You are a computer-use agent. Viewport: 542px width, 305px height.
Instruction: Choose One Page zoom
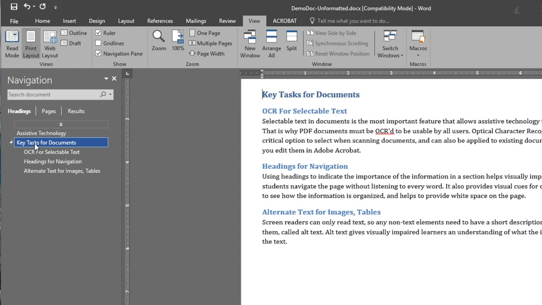(205, 33)
